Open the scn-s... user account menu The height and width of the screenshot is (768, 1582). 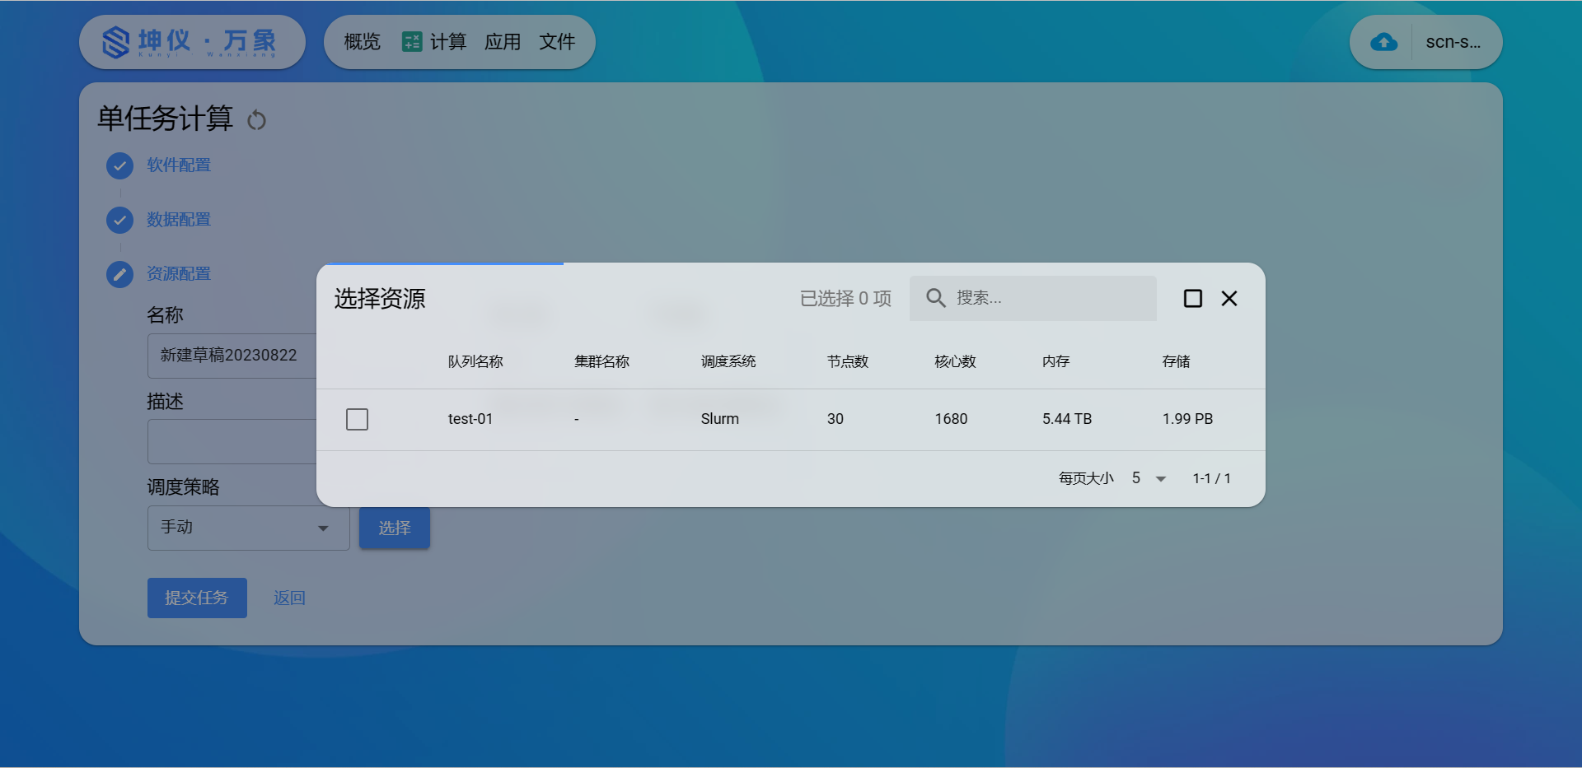pos(1453,42)
